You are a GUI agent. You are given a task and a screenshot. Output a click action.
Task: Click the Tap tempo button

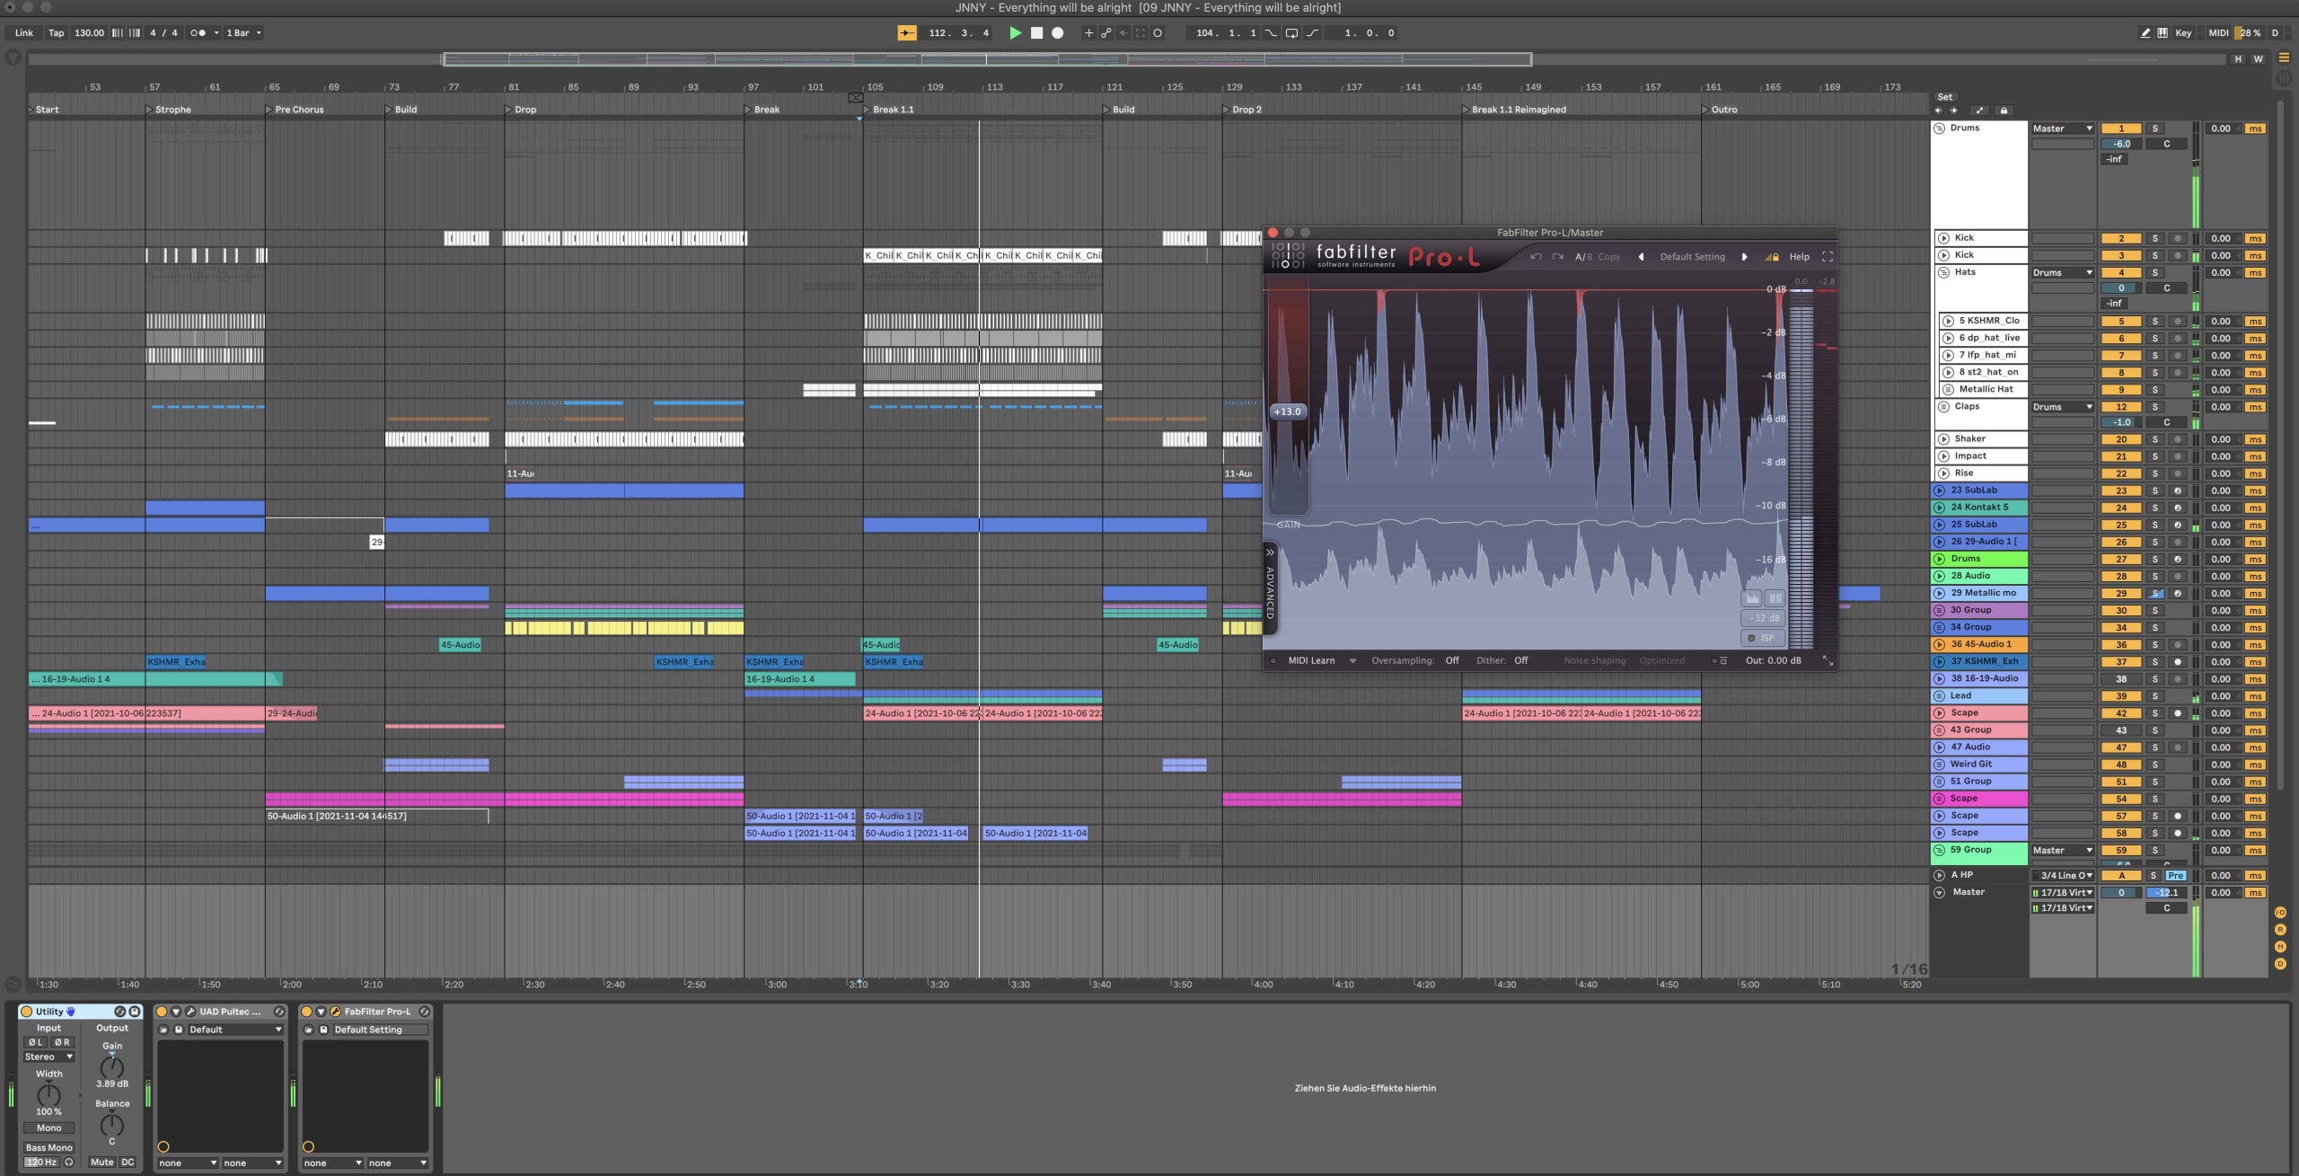[x=56, y=32]
